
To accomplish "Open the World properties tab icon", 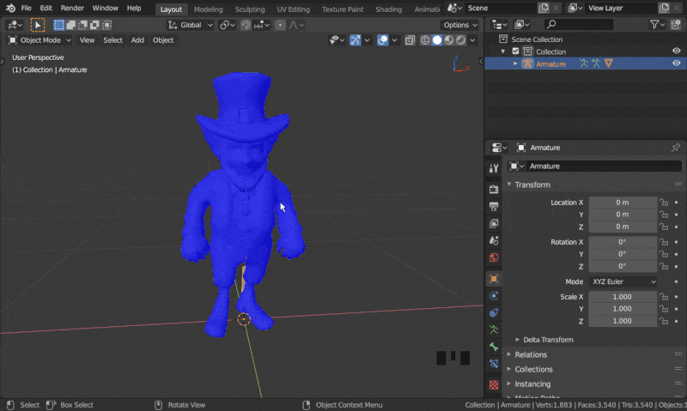I will click(x=494, y=257).
